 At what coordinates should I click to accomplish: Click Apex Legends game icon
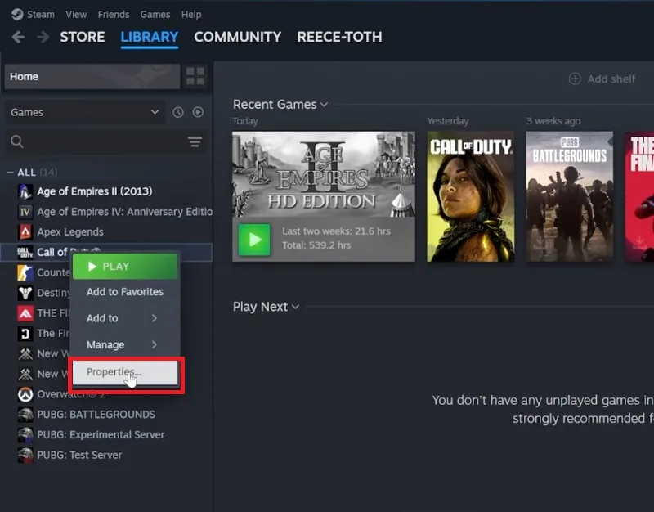coord(25,232)
